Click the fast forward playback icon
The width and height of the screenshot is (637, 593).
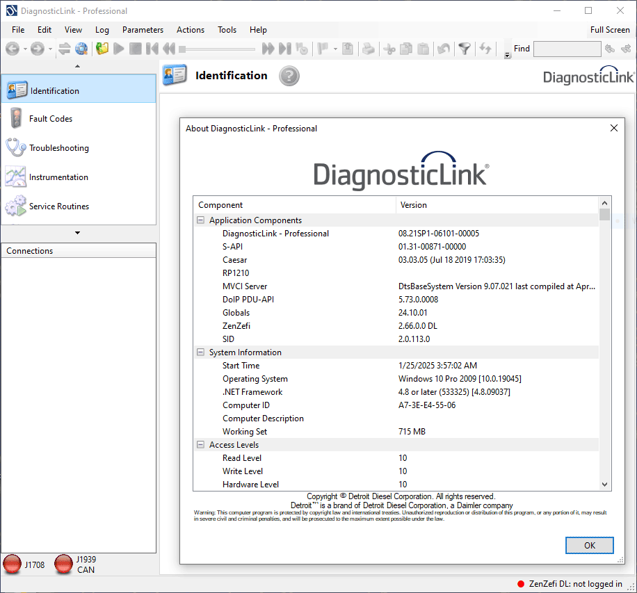click(x=268, y=49)
